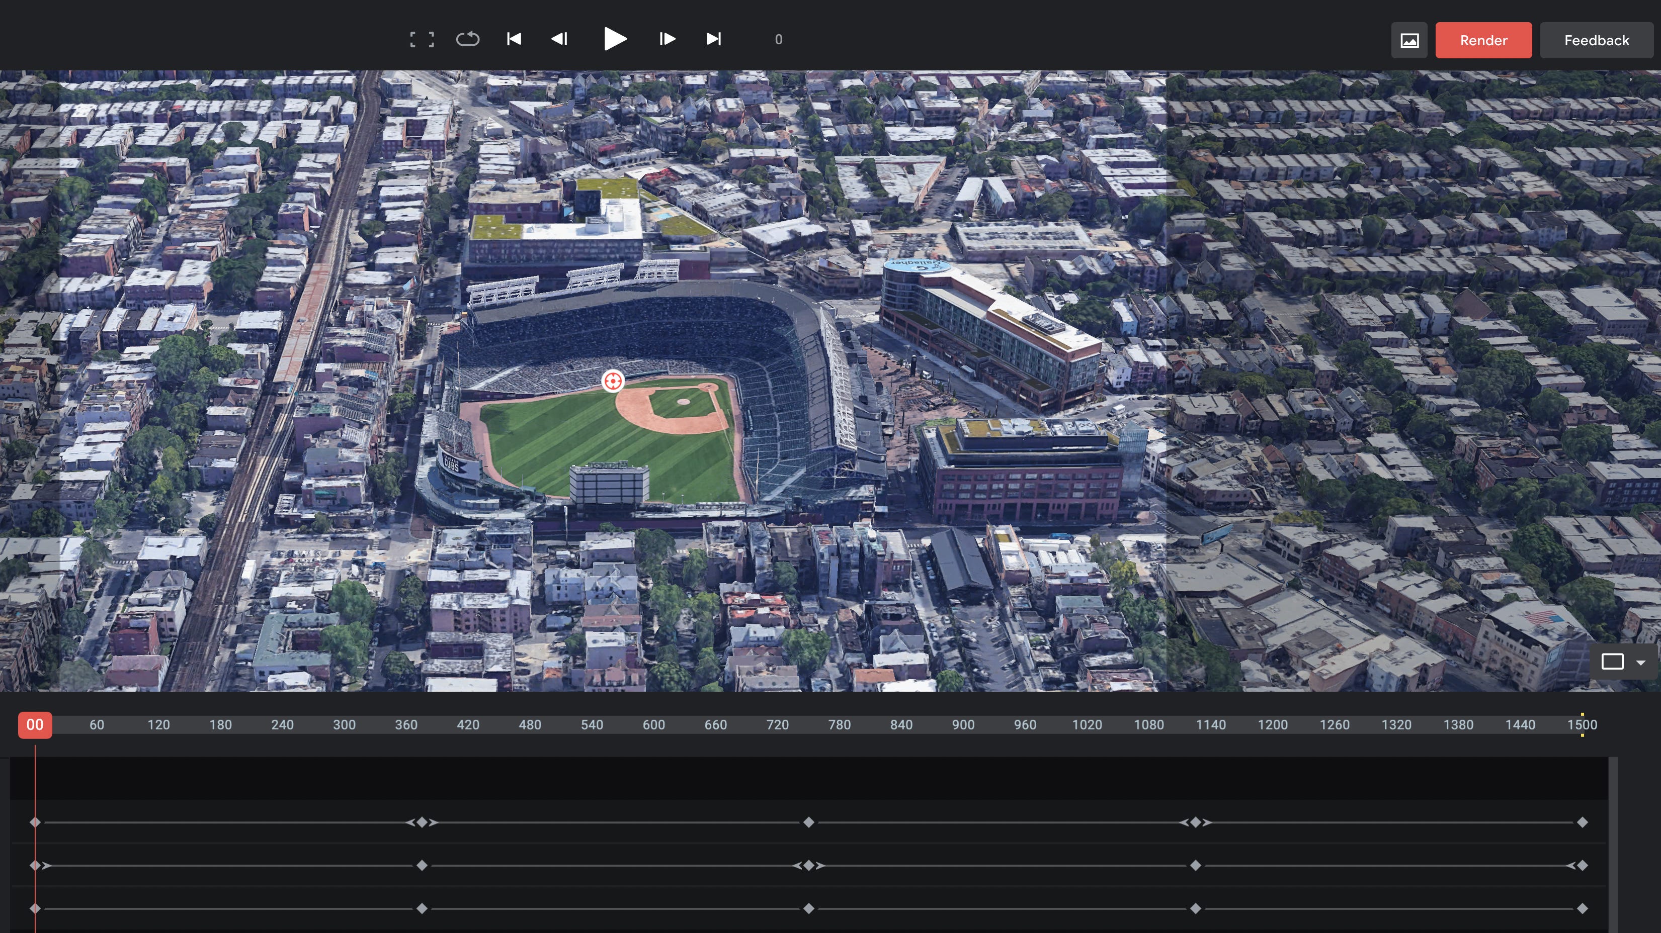Click frame 1200 on the timeline ruler
1661x933 pixels.
tap(1272, 725)
